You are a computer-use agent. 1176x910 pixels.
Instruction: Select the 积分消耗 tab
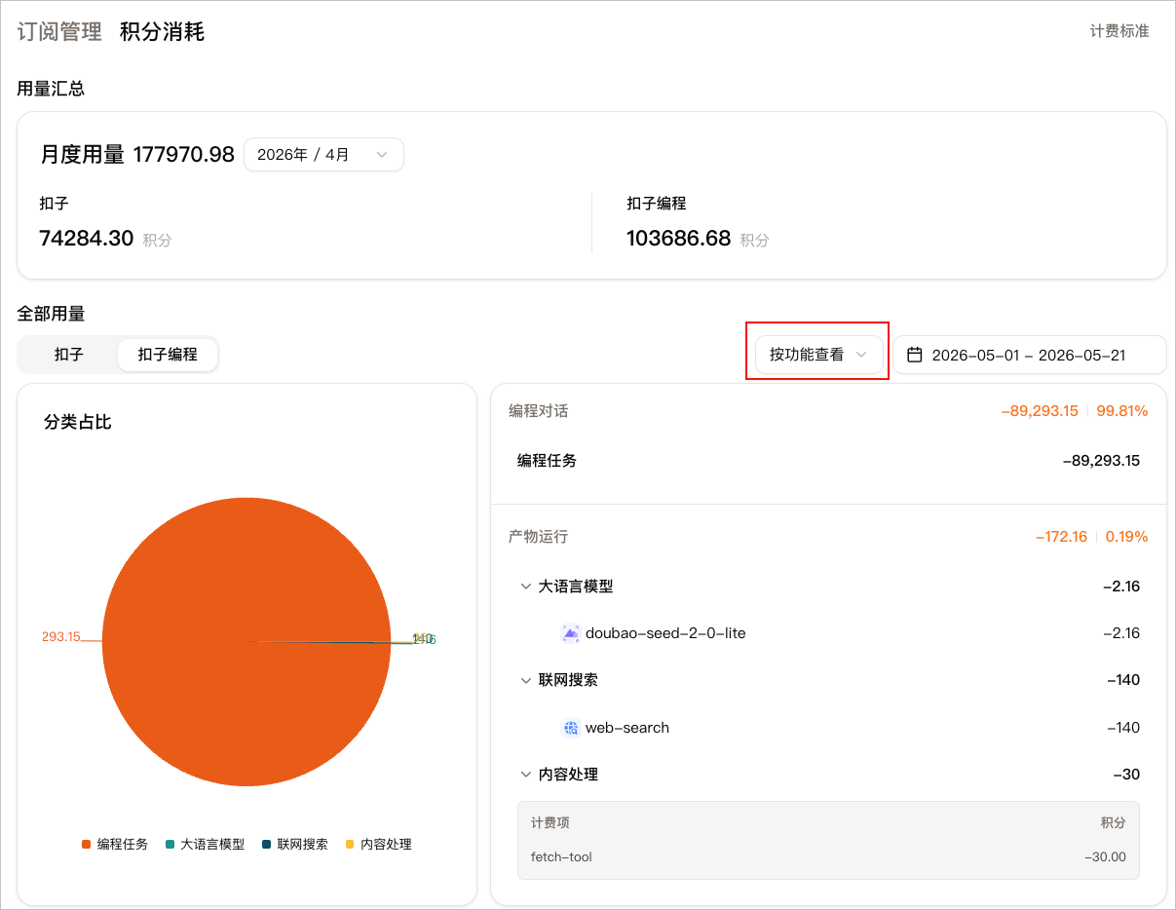point(162,31)
